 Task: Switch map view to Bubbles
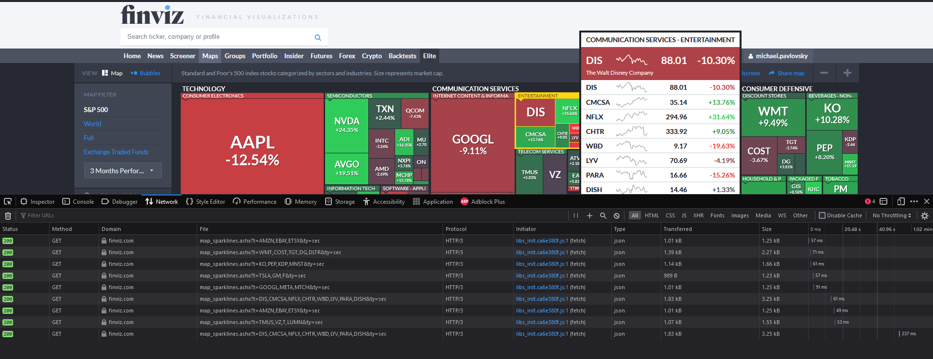click(x=146, y=73)
